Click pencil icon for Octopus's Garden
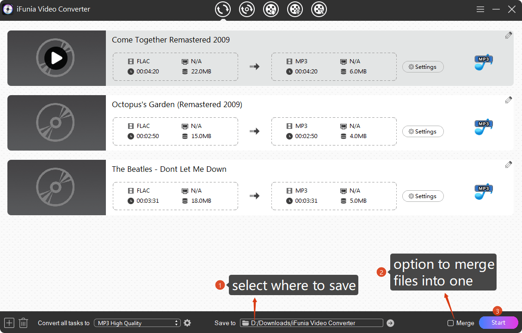Image resolution: width=522 pixels, height=333 pixels. pyautogui.click(x=509, y=100)
